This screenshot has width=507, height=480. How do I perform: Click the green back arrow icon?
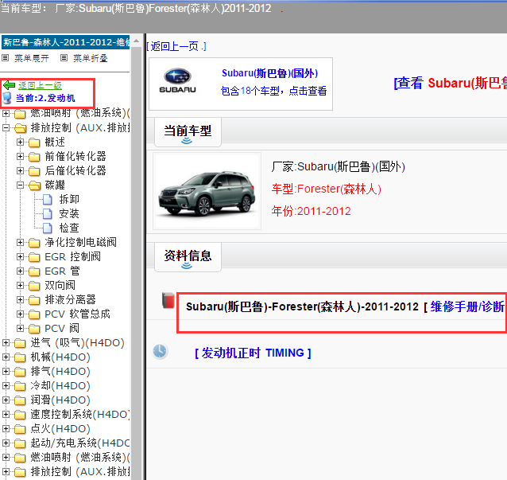point(9,85)
